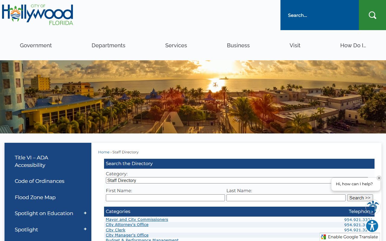
Task: Open Code of Ordinances sidebar link
Action: pos(40,181)
